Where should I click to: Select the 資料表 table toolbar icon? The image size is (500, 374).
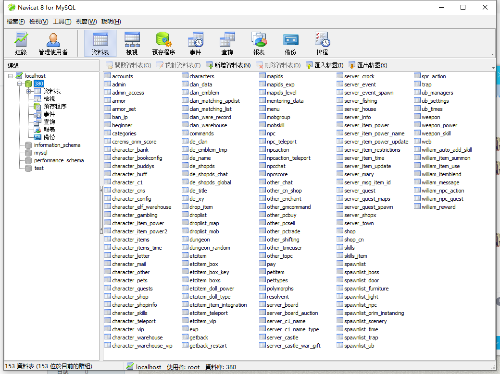click(100, 43)
